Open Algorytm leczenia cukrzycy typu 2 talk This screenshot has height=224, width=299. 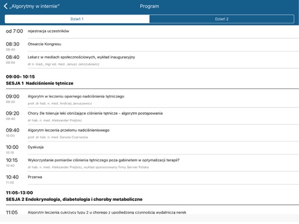click(107, 212)
